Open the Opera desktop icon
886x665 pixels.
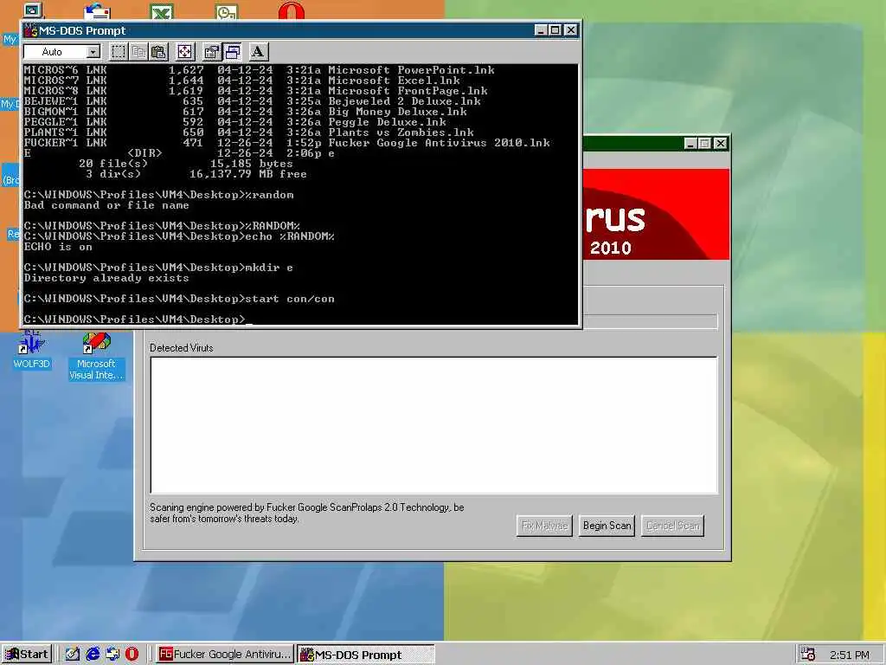[x=291, y=10]
